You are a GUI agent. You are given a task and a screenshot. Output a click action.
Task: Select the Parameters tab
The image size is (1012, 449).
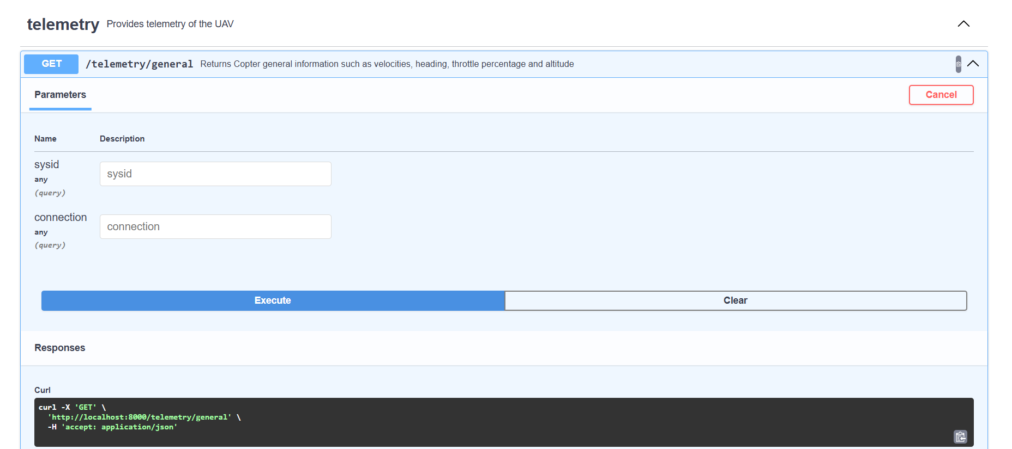point(60,95)
